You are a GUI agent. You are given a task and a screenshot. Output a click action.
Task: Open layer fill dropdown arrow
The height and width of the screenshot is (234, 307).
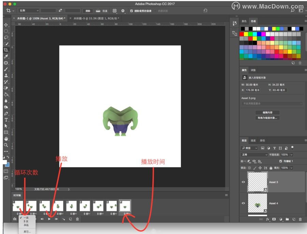(x=292, y=168)
